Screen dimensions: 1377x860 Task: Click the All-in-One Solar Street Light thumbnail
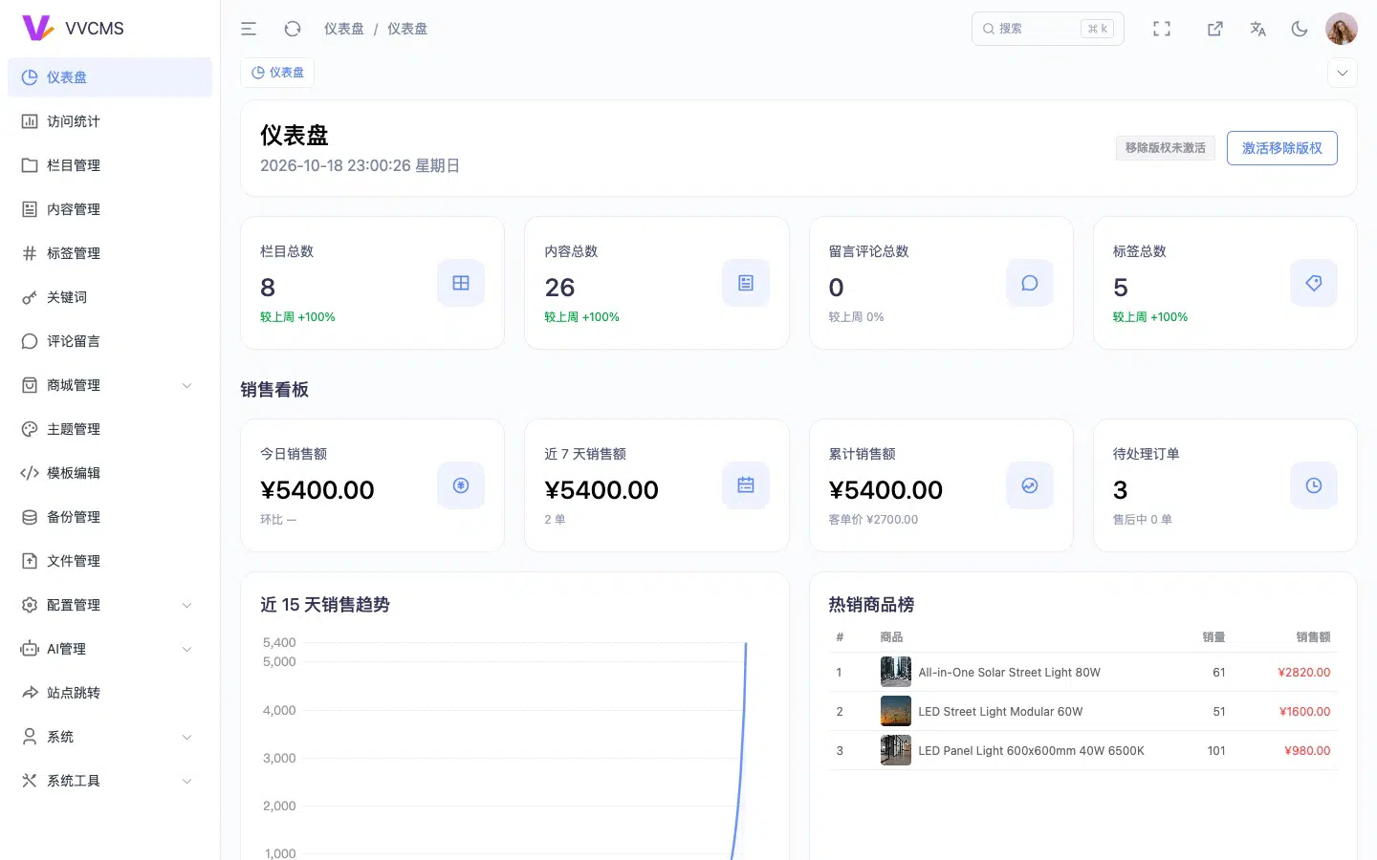896,672
